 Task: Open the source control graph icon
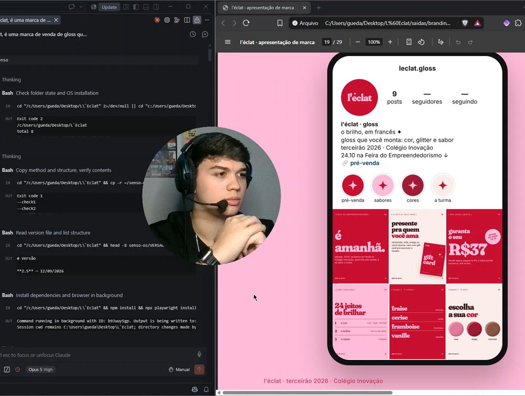click(177, 20)
